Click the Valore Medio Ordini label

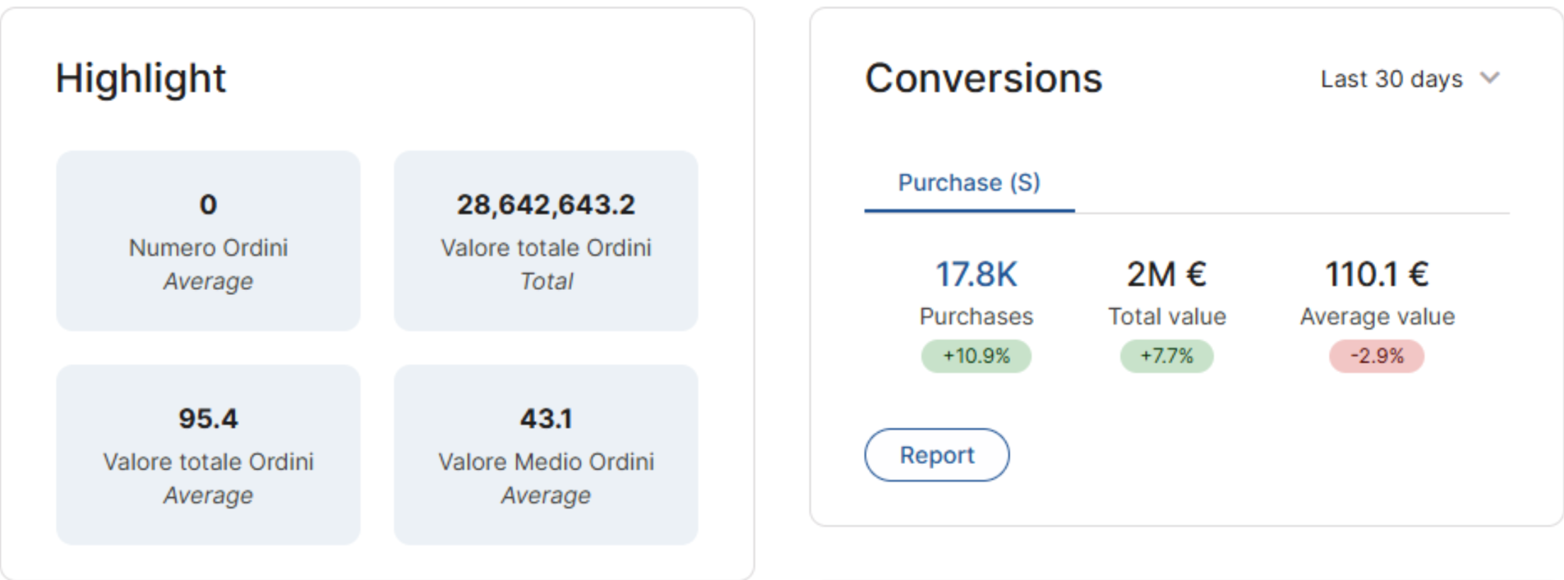(546, 462)
